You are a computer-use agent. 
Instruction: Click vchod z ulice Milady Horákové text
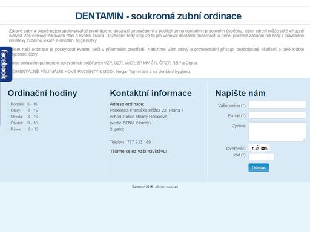click(x=139, y=117)
